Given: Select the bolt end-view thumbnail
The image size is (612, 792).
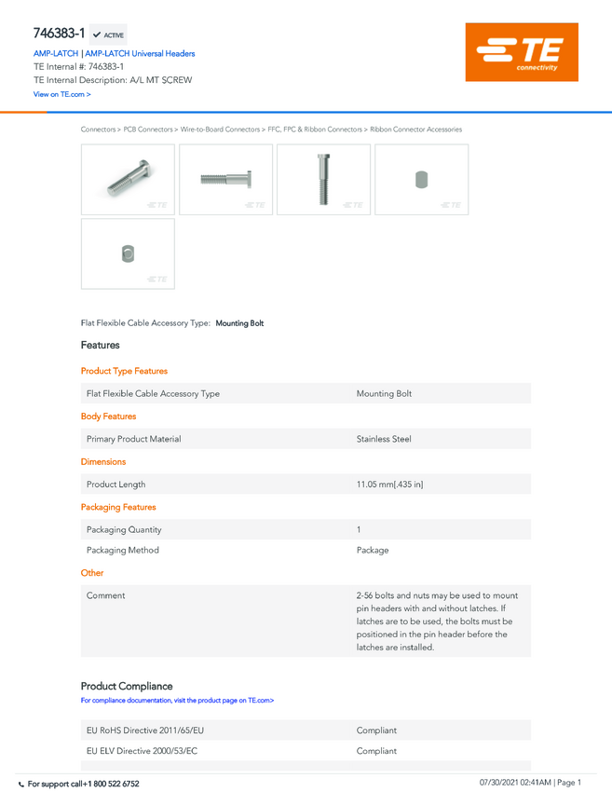Looking at the screenshot, I should [422, 179].
